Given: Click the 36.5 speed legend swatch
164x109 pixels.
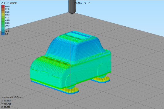Looking at the screenshot, I should [3, 23].
